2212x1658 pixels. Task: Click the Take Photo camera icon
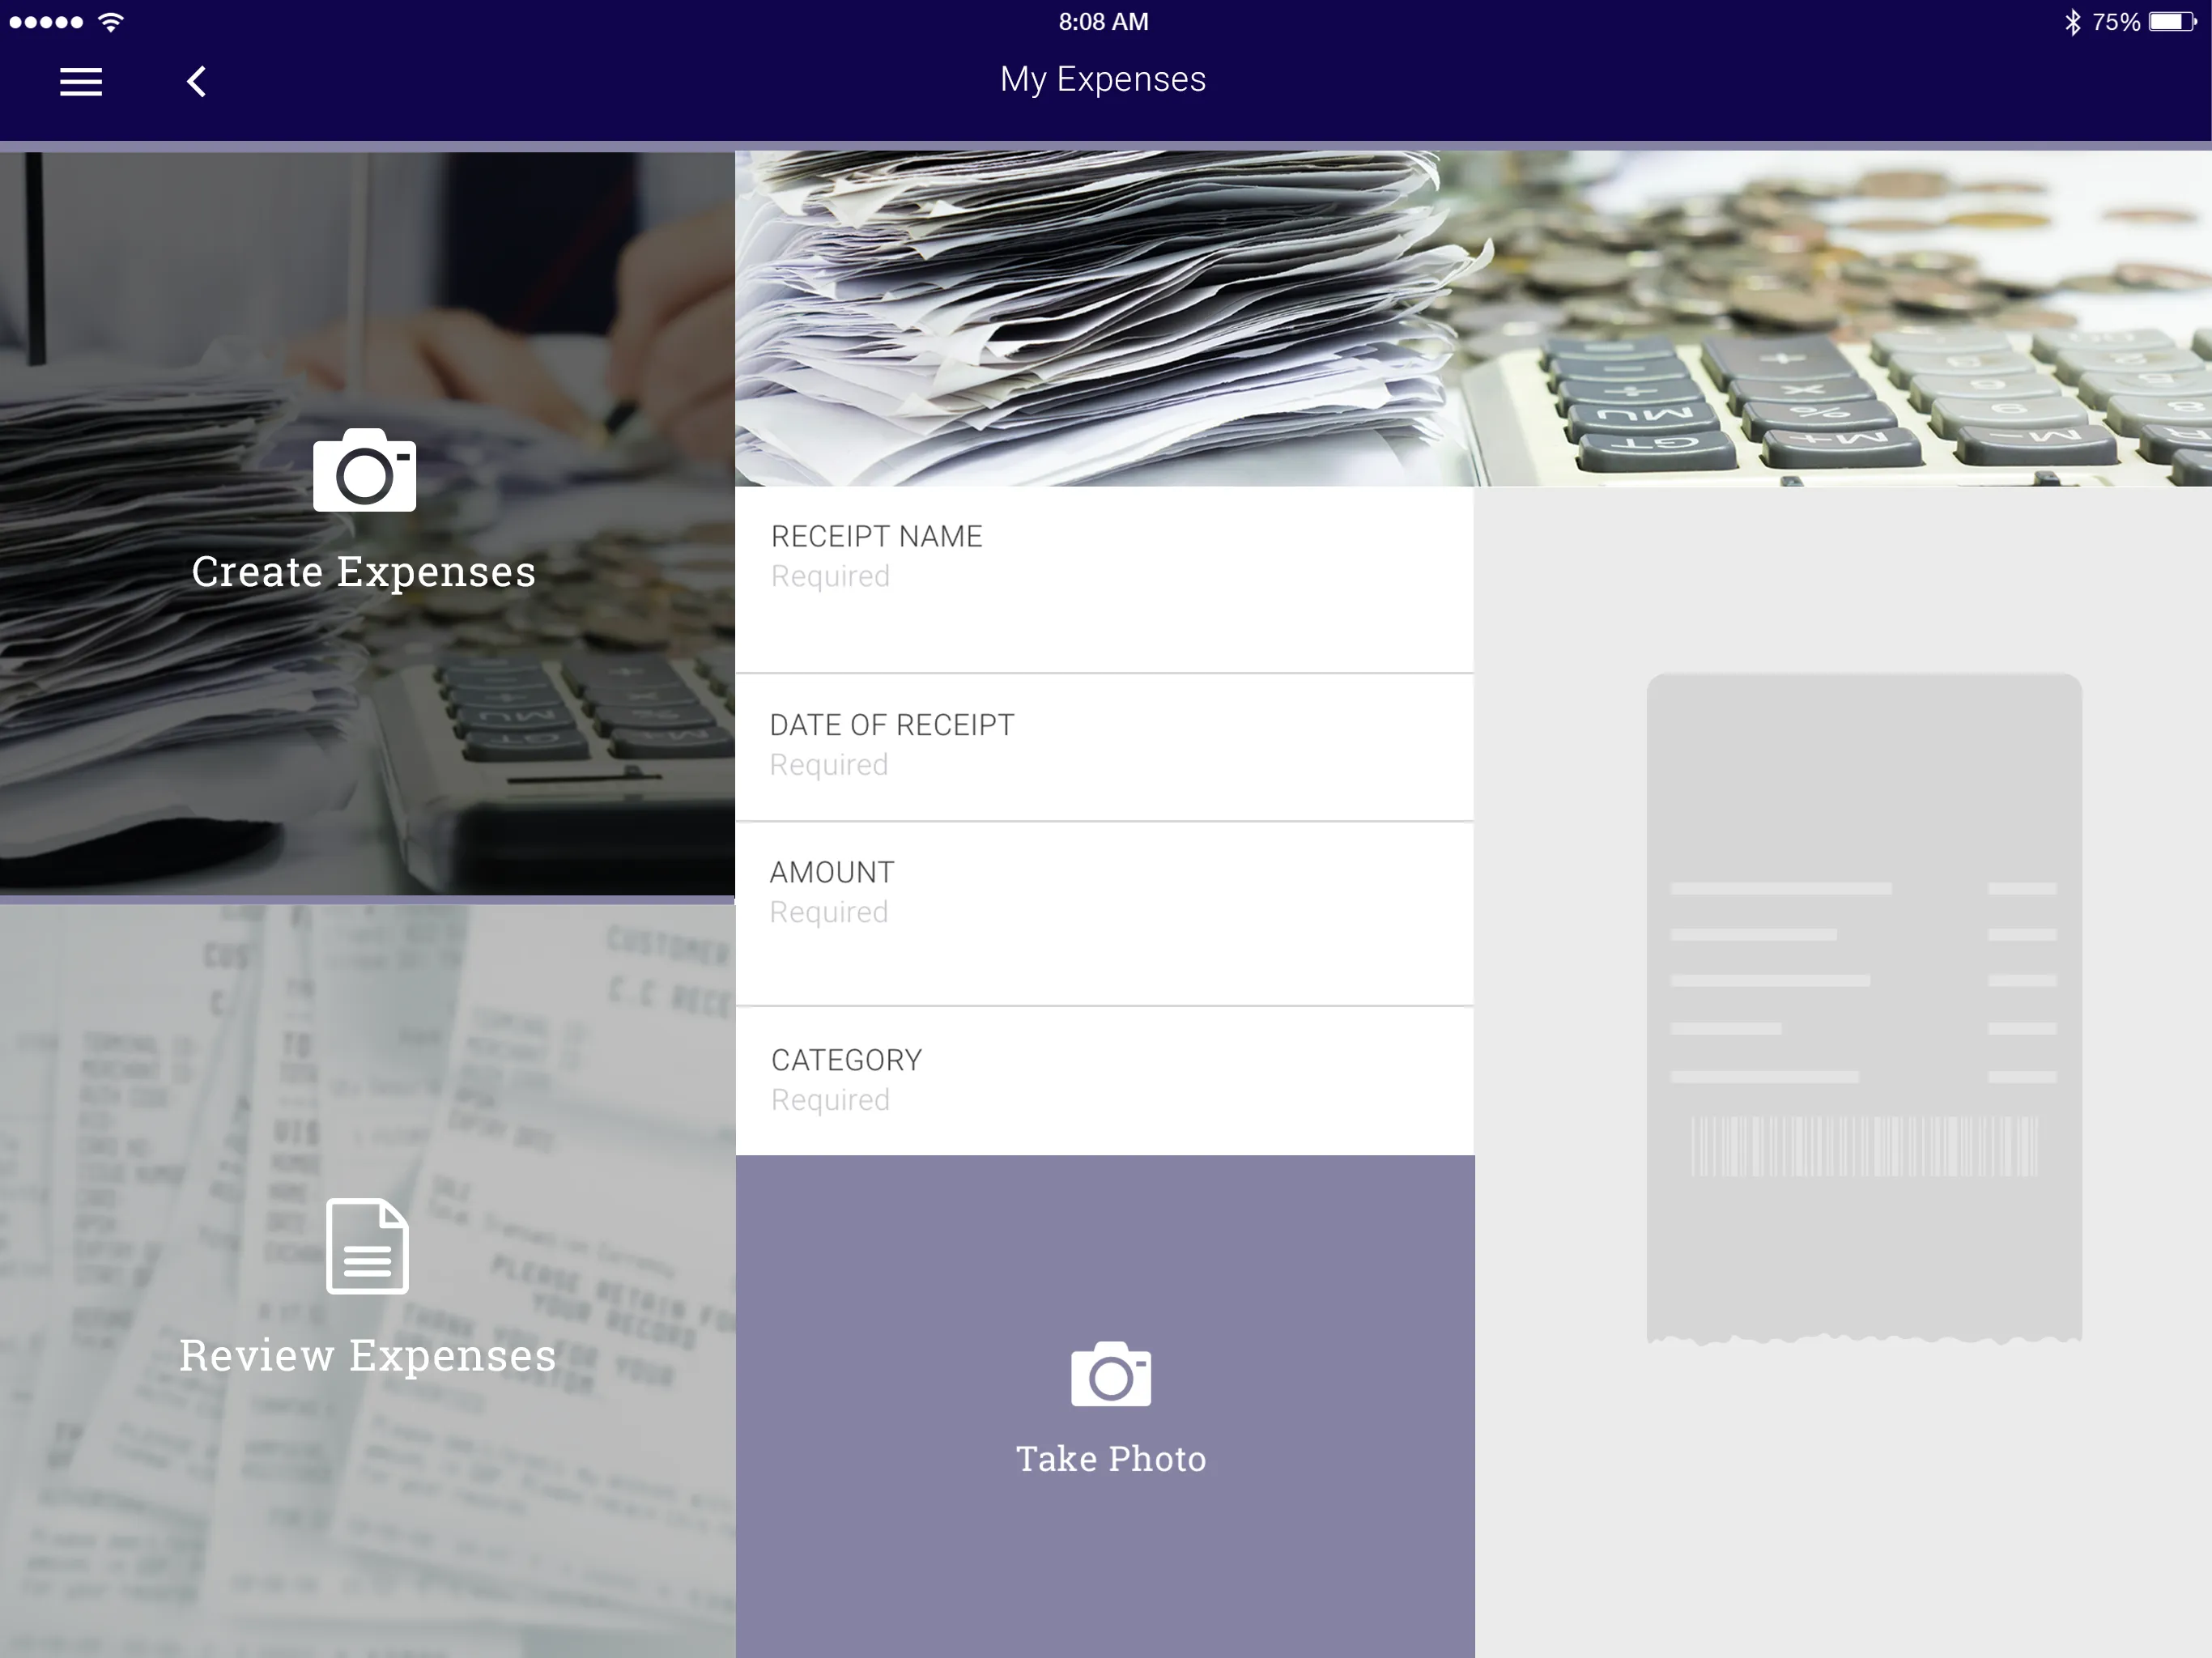[x=1106, y=1372]
